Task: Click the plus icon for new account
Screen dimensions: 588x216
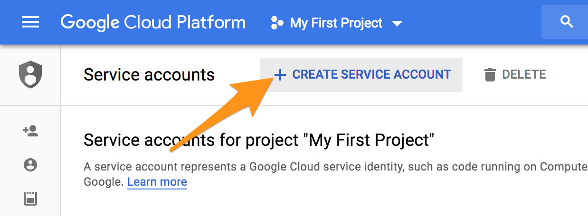Action: click(x=280, y=75)
